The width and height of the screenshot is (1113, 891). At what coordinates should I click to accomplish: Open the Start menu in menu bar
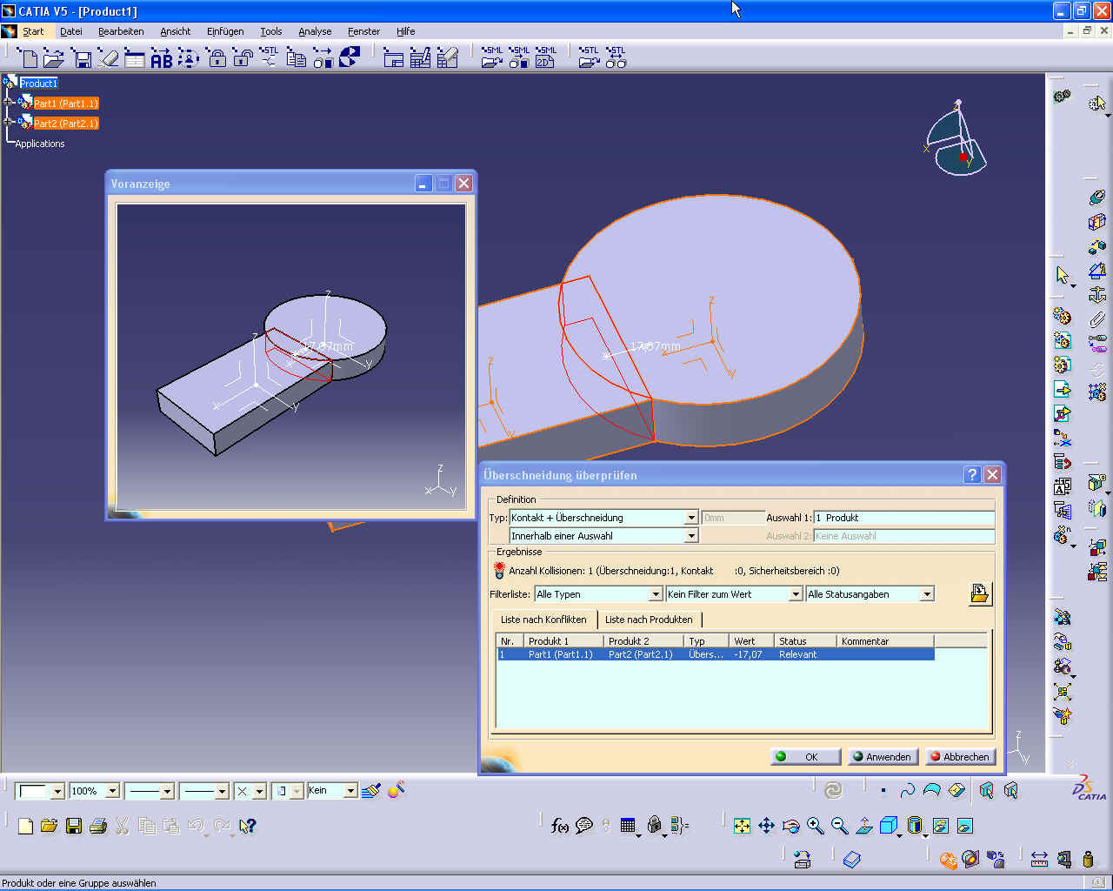pos(33,31)
